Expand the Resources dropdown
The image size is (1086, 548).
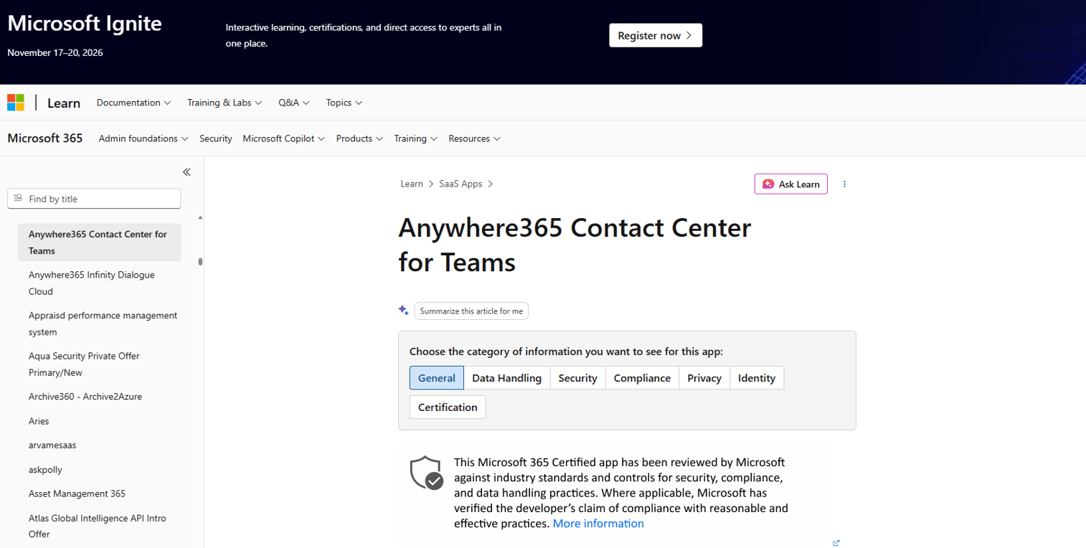(x=474, y=138)
